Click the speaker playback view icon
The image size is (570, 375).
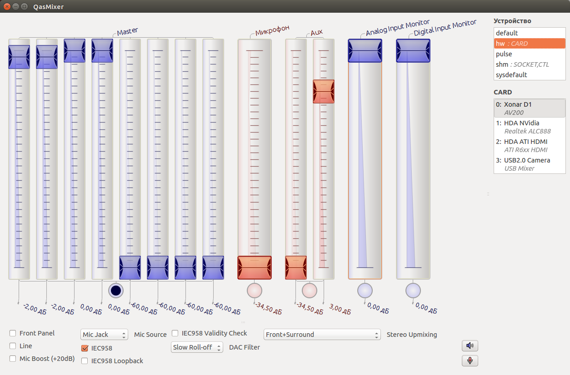tap(470, 346)
